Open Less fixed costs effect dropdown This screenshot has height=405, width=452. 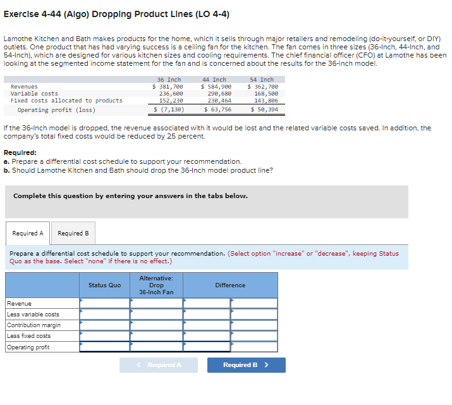click(x=254, y=336)
